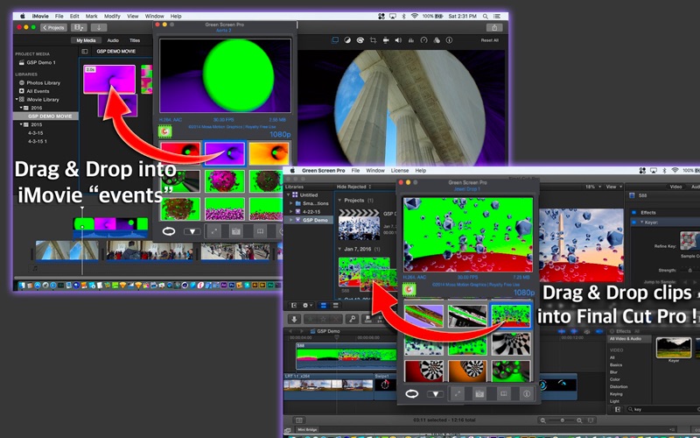Screen dimensions: 700x438
Task: Open the License menu in menu bar
Action: coord(399,170)
